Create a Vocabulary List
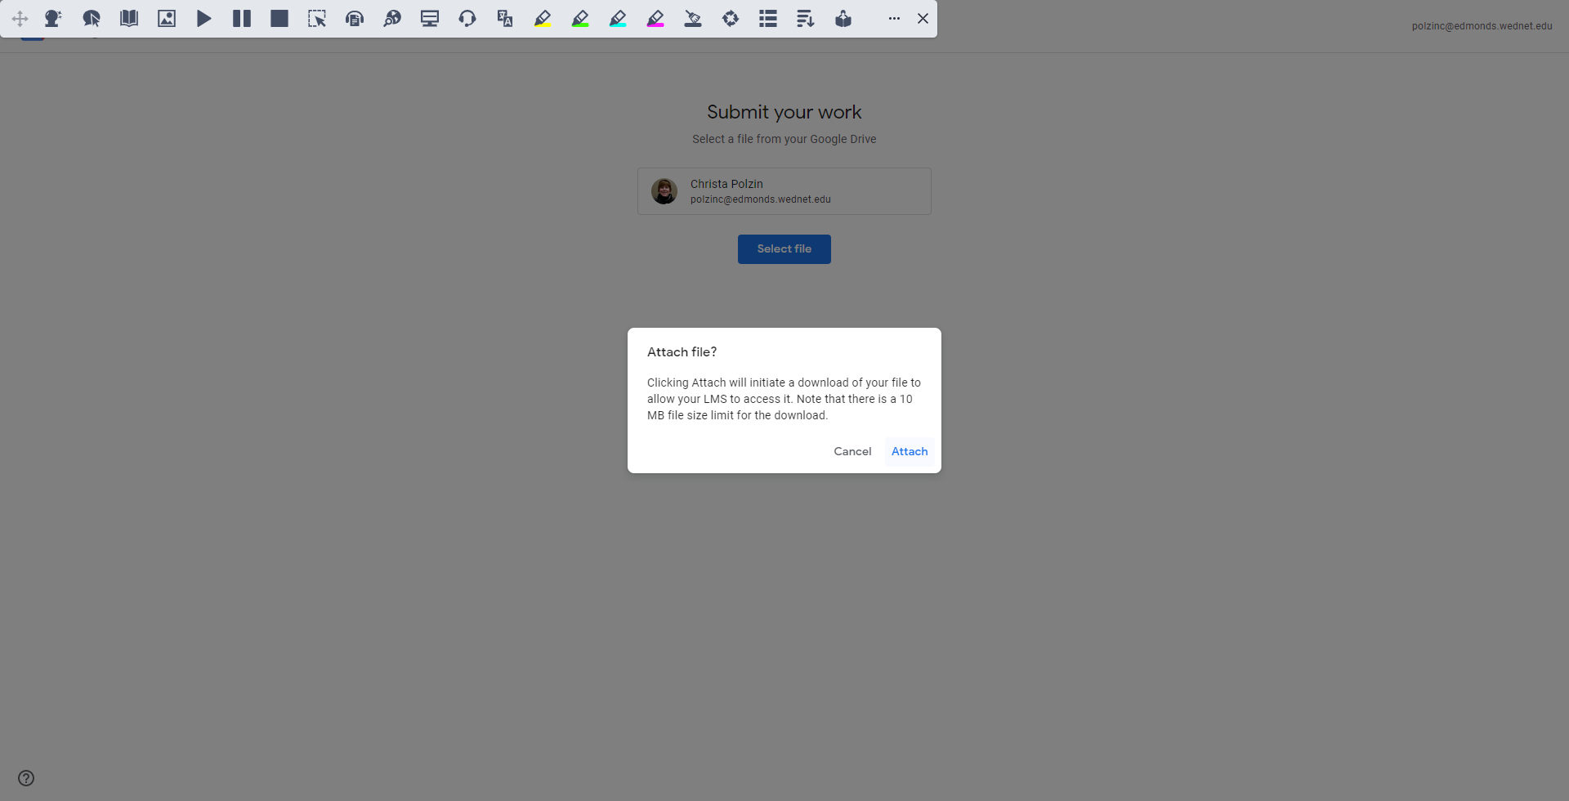 (x=768, y=18)
